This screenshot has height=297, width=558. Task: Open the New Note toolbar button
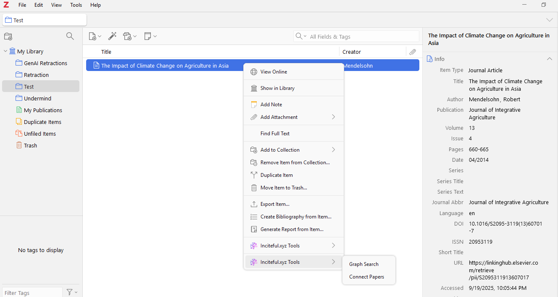point(150,37)
